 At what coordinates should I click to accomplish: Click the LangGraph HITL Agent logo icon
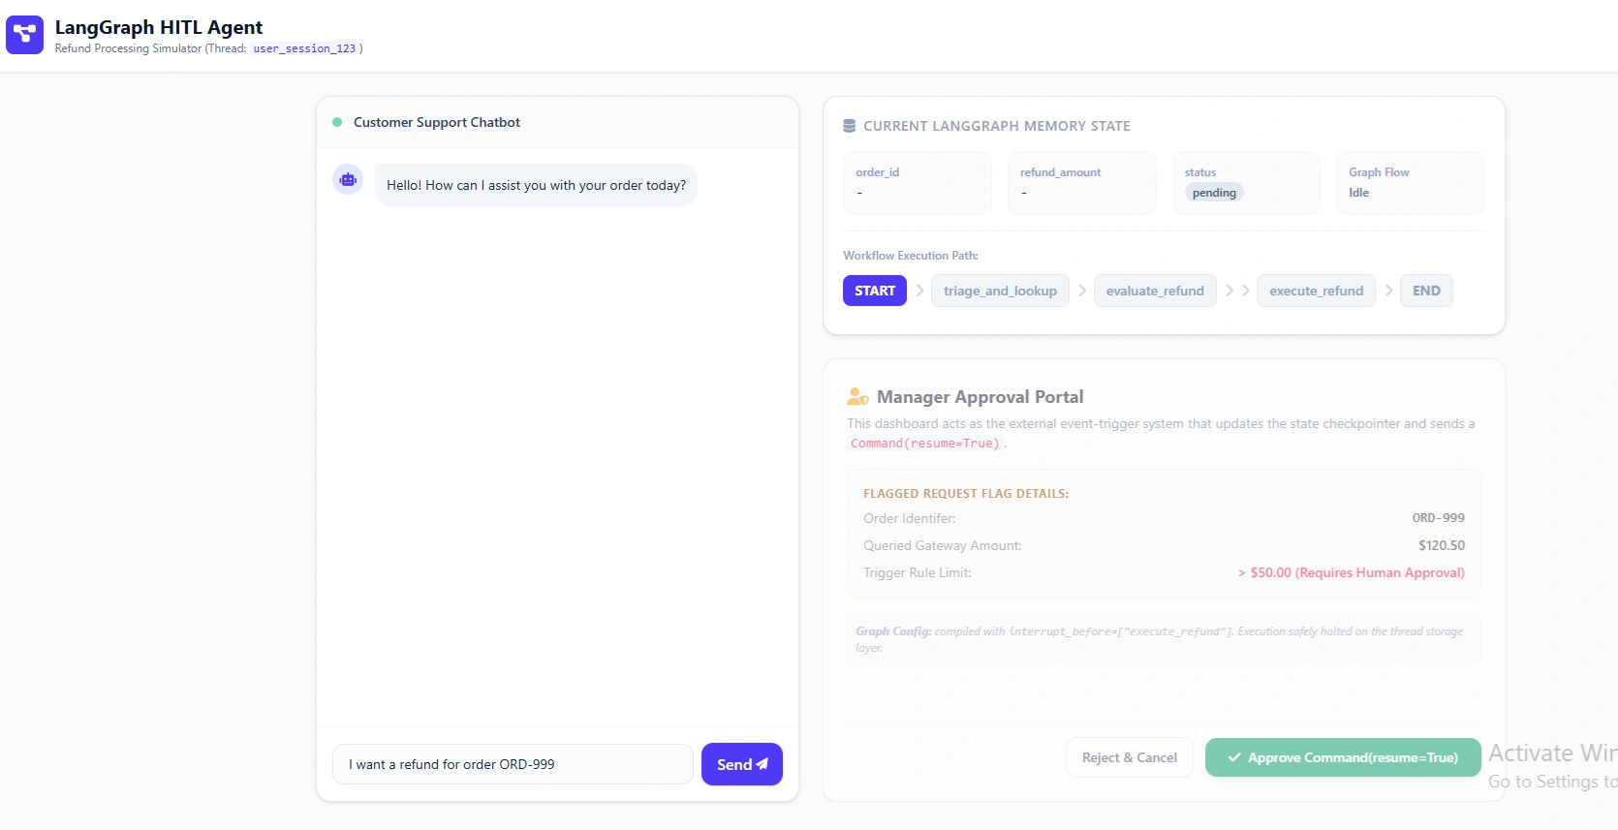[x=24, y=35]
